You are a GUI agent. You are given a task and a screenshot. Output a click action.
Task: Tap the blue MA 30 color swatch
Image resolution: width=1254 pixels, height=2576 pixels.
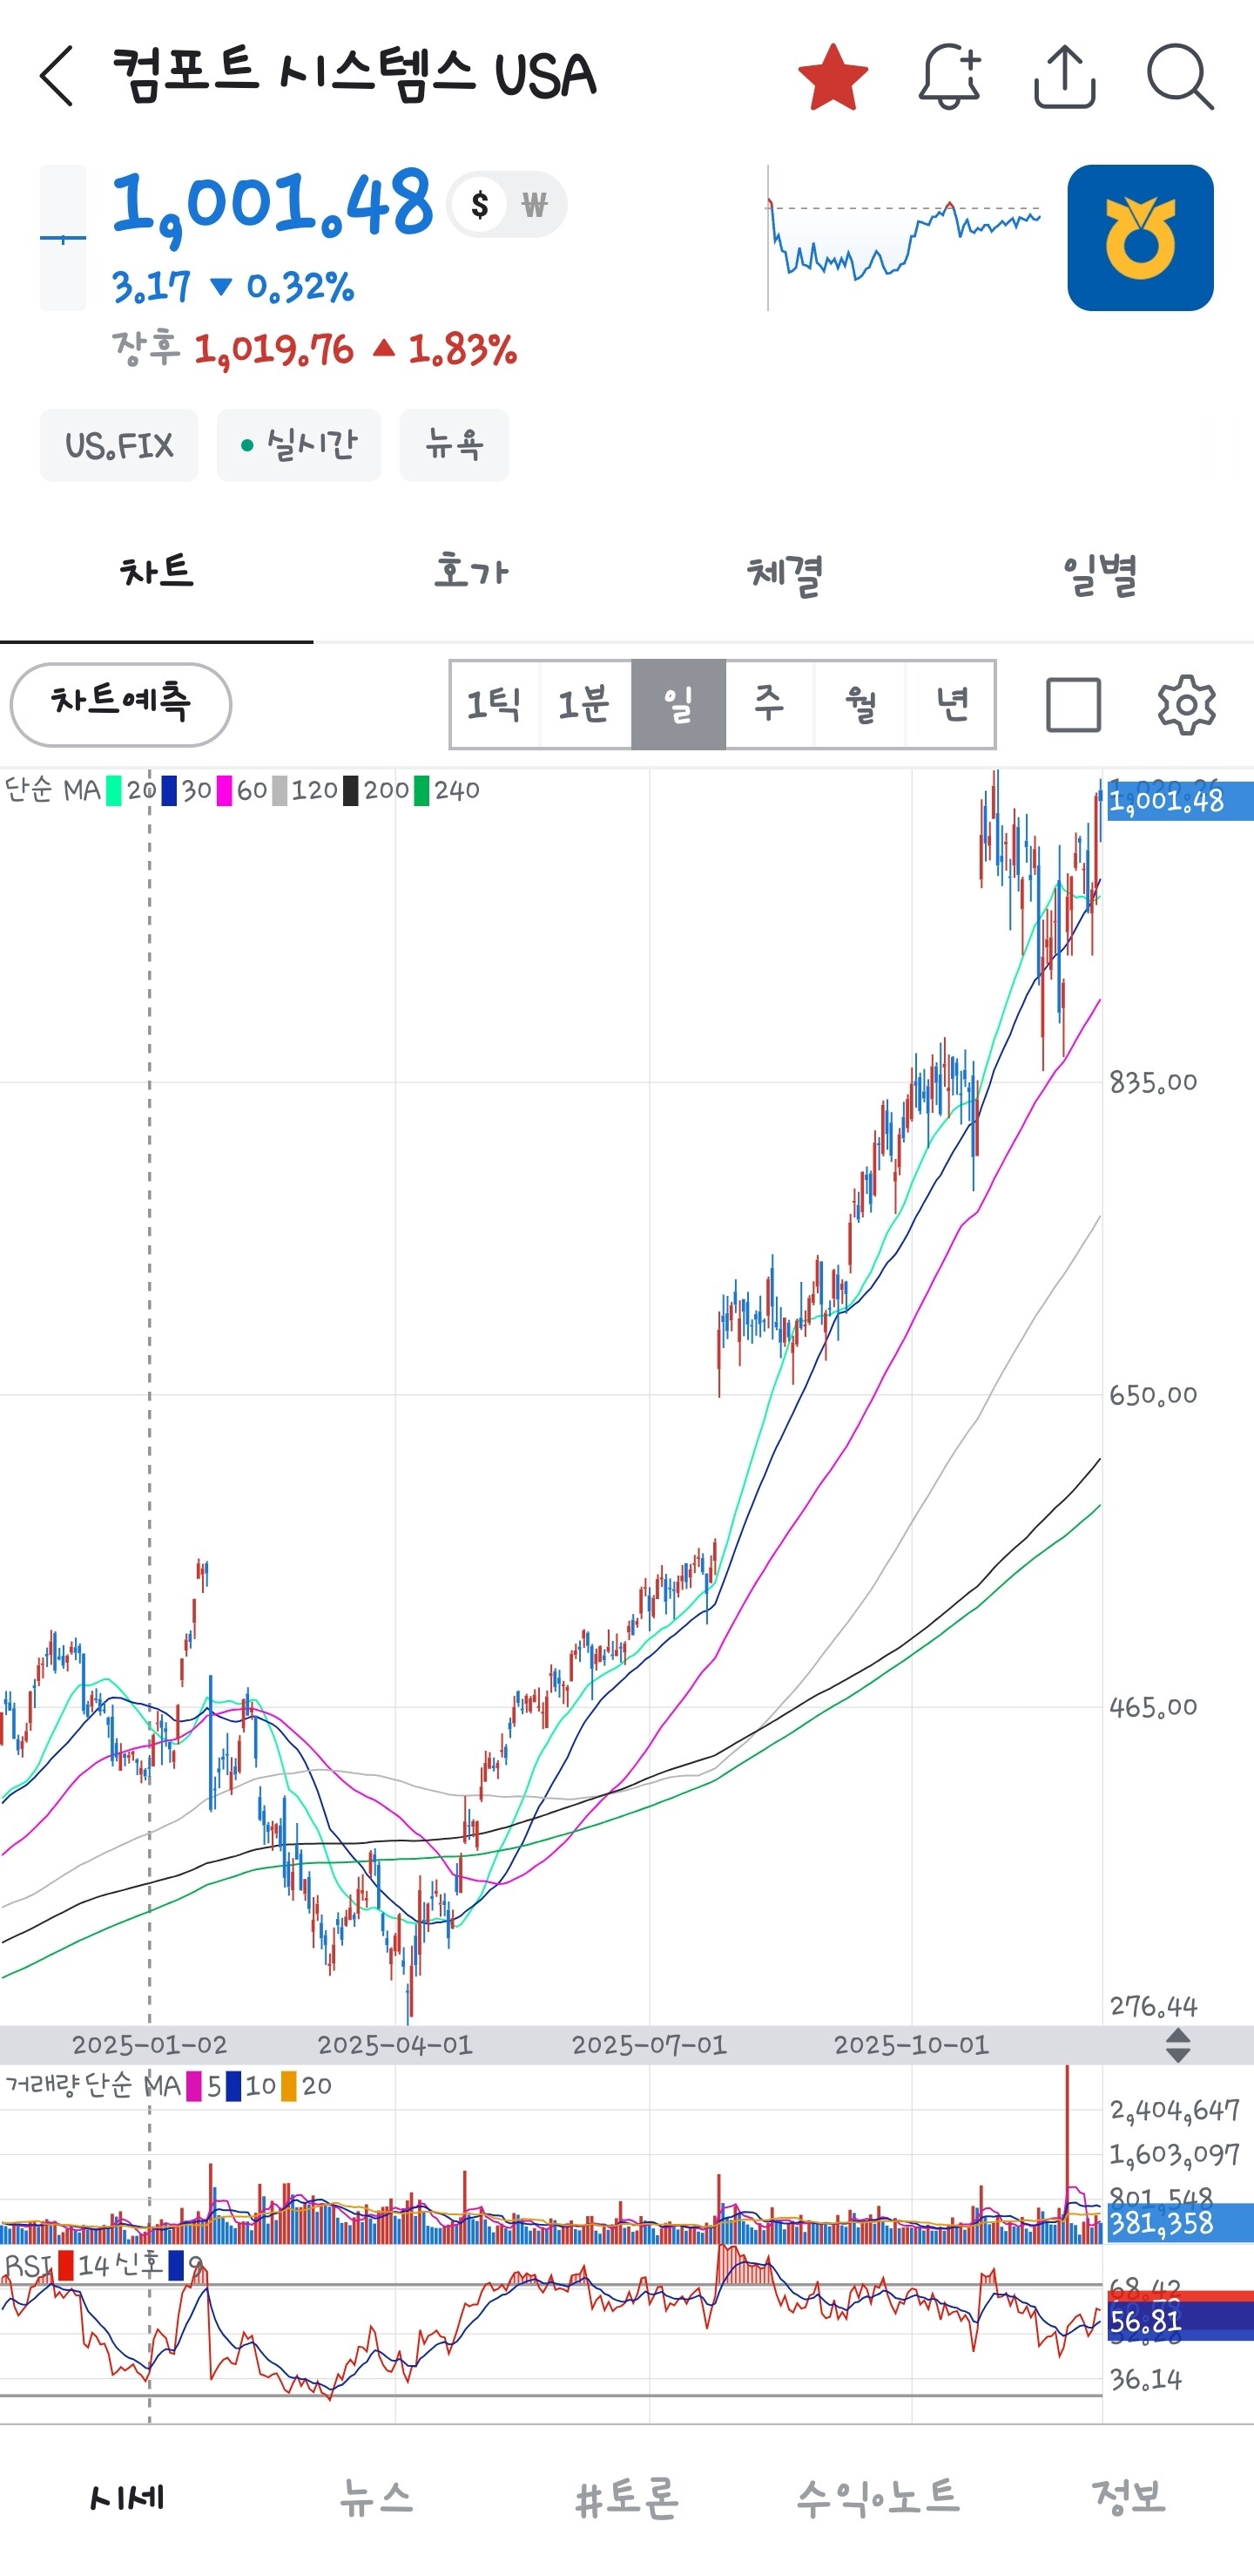(x=170, y=791)
